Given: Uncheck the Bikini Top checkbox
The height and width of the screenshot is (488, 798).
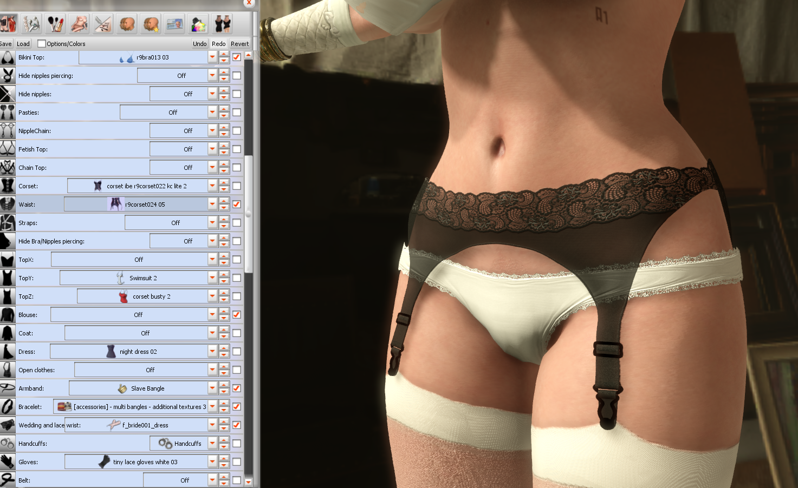Looking at the screenshot, I should point(237,57).
